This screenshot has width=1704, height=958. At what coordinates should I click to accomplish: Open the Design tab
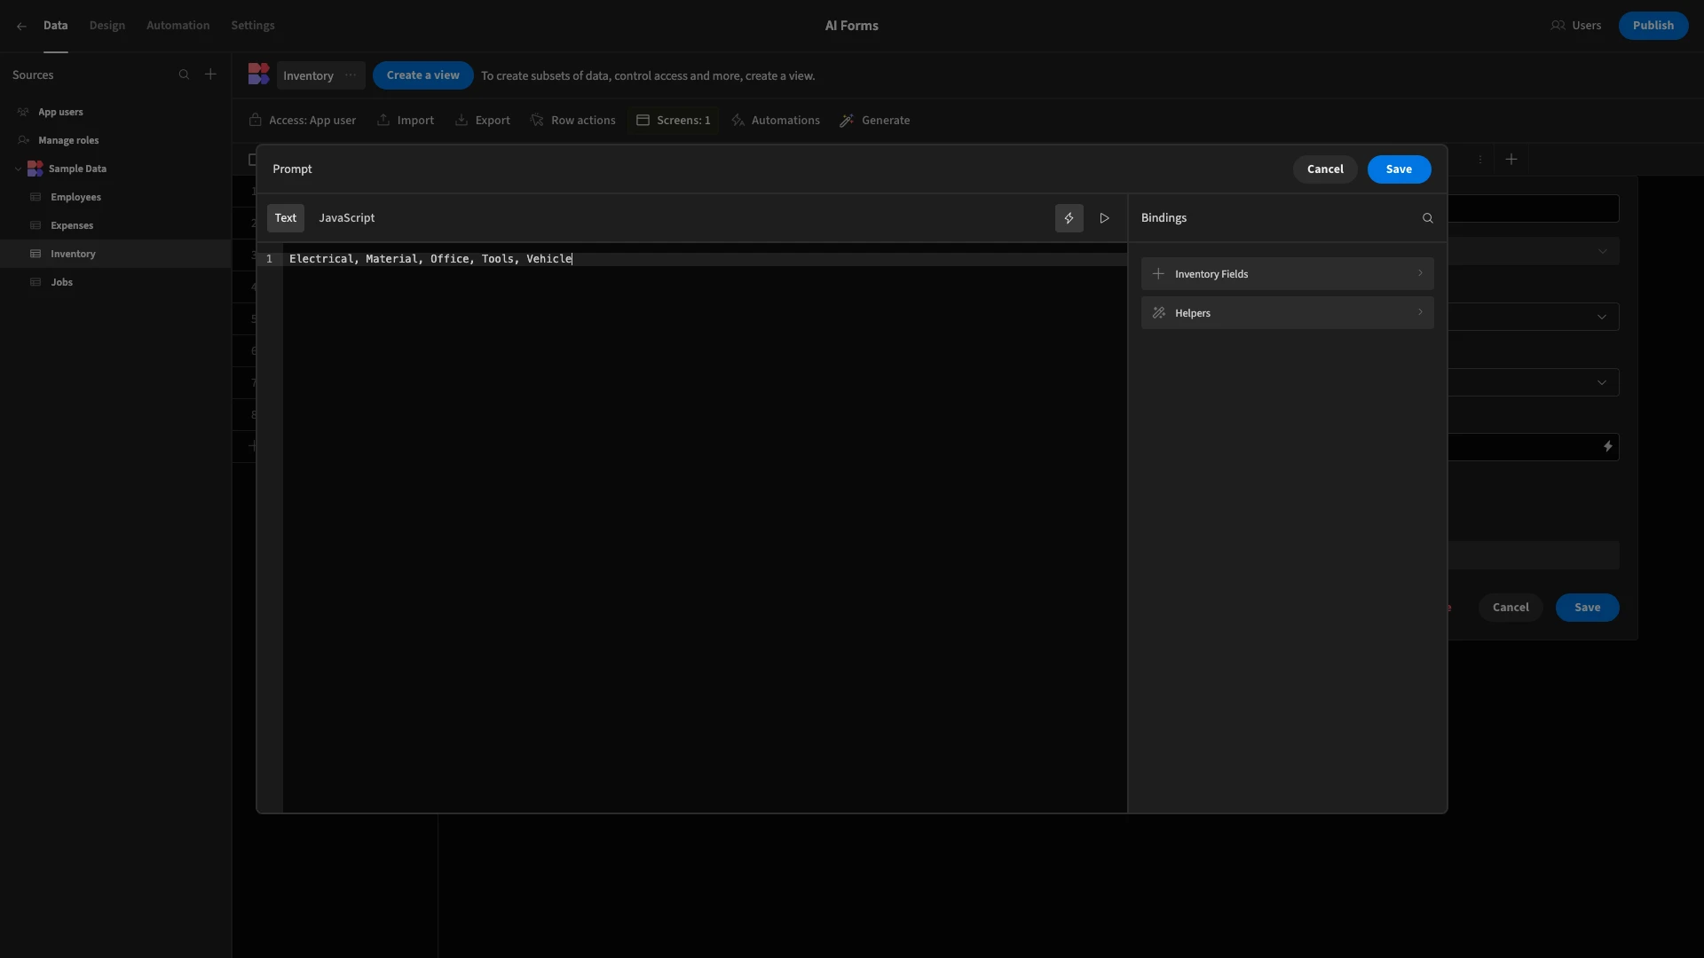107,26
